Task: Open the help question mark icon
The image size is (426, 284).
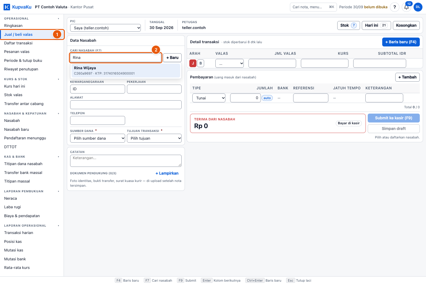Action: pyautogui.click(x=395, y=7)
